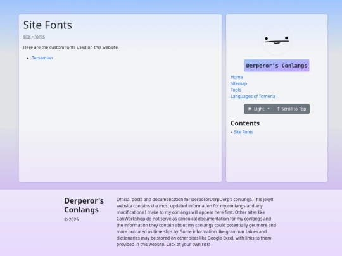The image size is (342, 256).
Task: Click the Contents heading in sidebar
Action: click(x=245, y=123)
